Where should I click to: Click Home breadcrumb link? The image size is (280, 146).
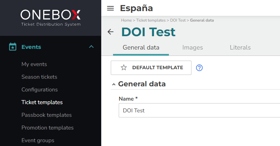126,20
